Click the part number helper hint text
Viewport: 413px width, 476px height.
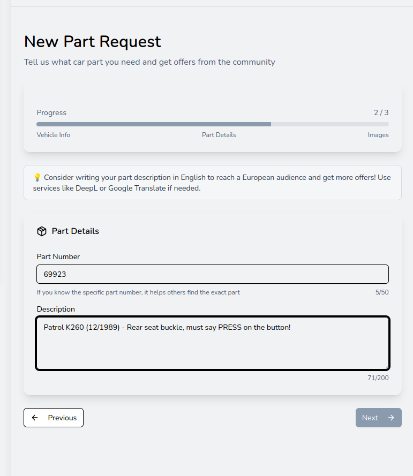(138, 292)
